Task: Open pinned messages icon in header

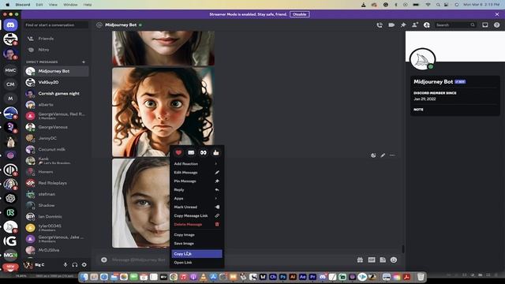Action: pyautogui.click(x=403, y=24)
